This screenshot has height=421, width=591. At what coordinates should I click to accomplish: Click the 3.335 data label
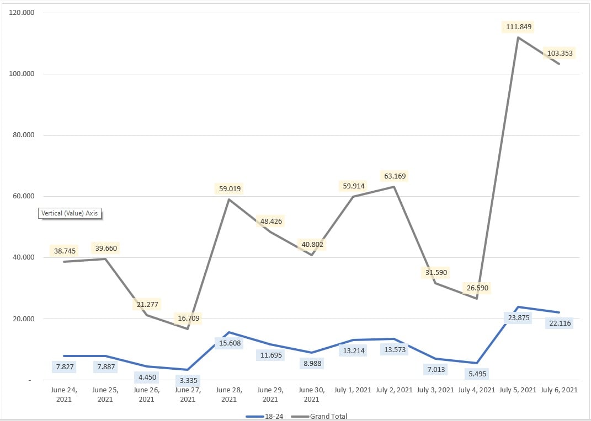[x=189, y=380]
